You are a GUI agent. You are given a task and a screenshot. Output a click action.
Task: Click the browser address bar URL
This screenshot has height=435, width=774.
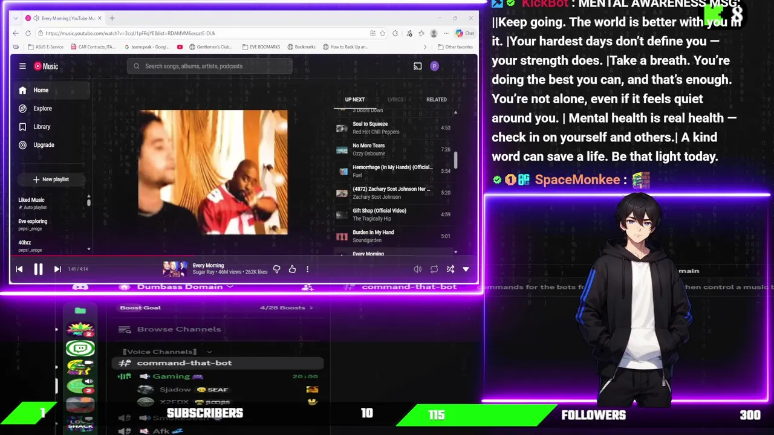coord(130,33)
